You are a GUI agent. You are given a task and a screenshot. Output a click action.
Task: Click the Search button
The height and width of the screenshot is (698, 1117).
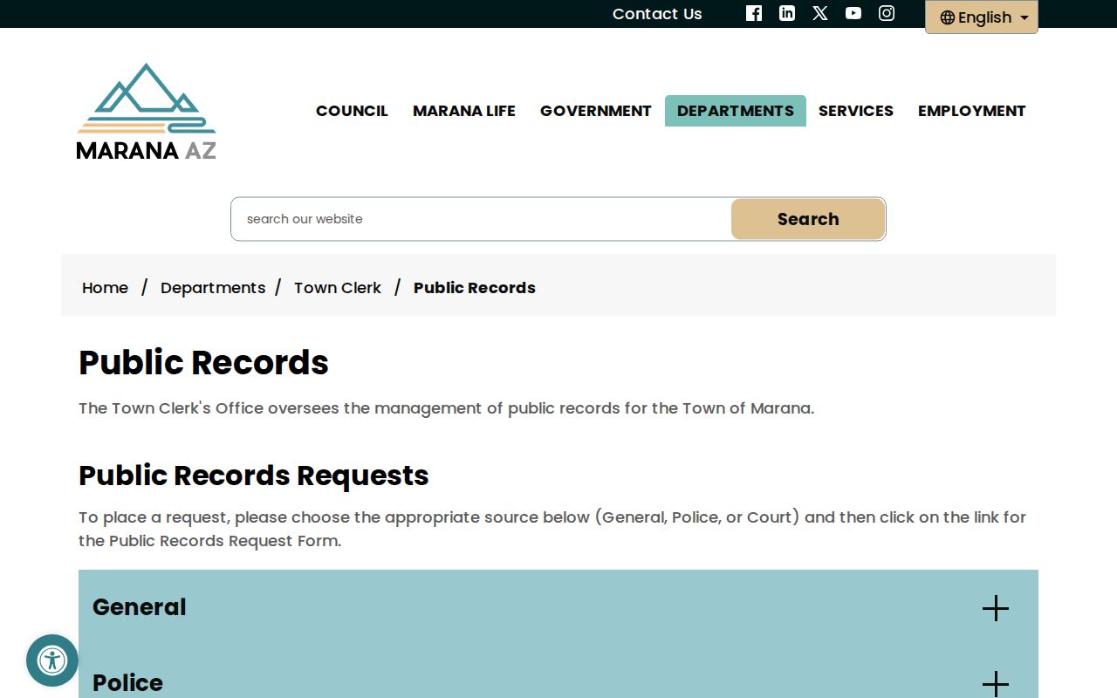pos(808,219)
